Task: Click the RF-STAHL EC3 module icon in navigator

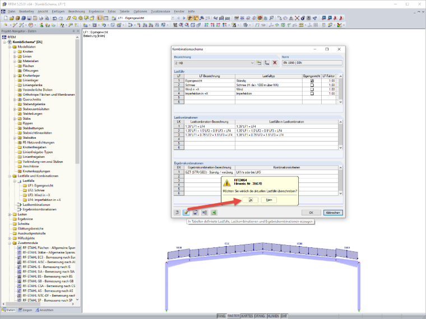Action: coord(19,257)
